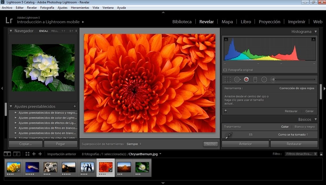Switch Tratamiento to Blanco y negro
This screenshot has height=185, width=326.
(x=304, y=126)
